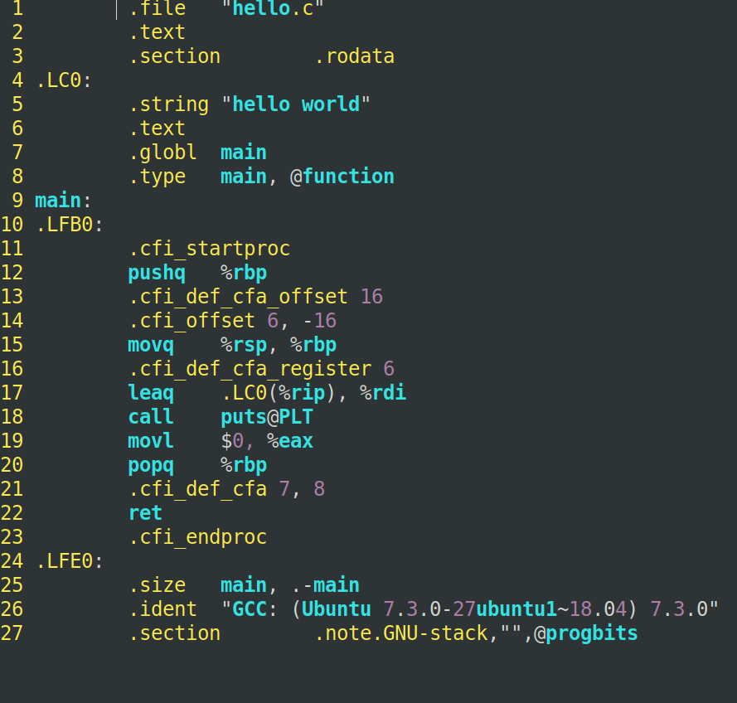Screen dimensions: 737x703
Task: Click the .globl directive on line 7
Action: click(x=162, y=153)
